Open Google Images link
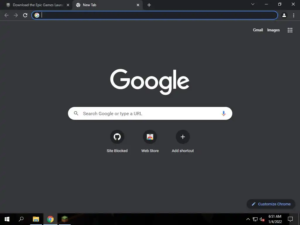300x225 pixels. click(273, 30)
